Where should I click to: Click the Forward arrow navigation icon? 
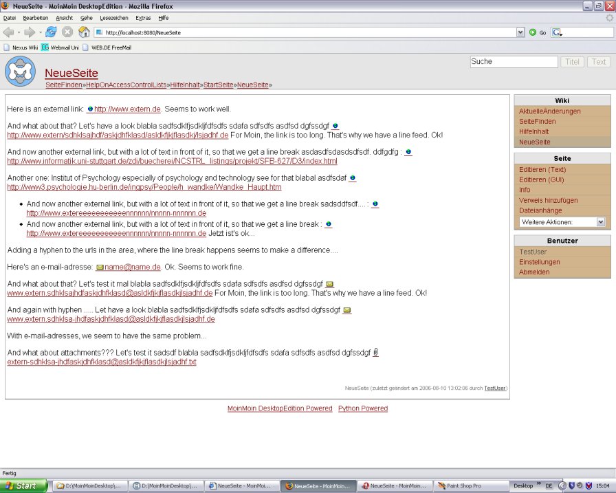tap(29, 32)
